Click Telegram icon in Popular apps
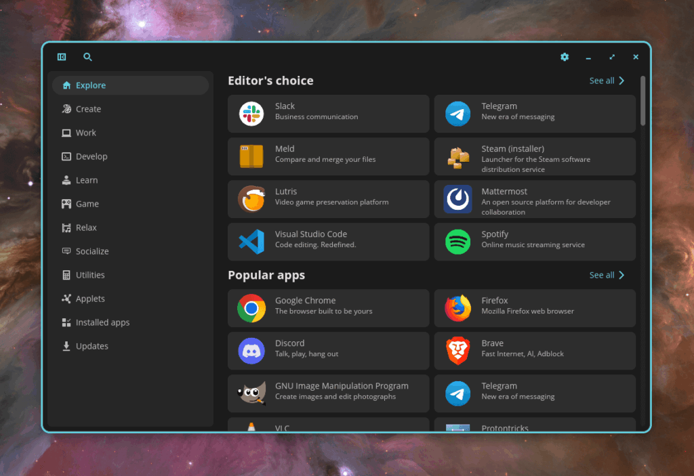 click(x=457, y=393)
